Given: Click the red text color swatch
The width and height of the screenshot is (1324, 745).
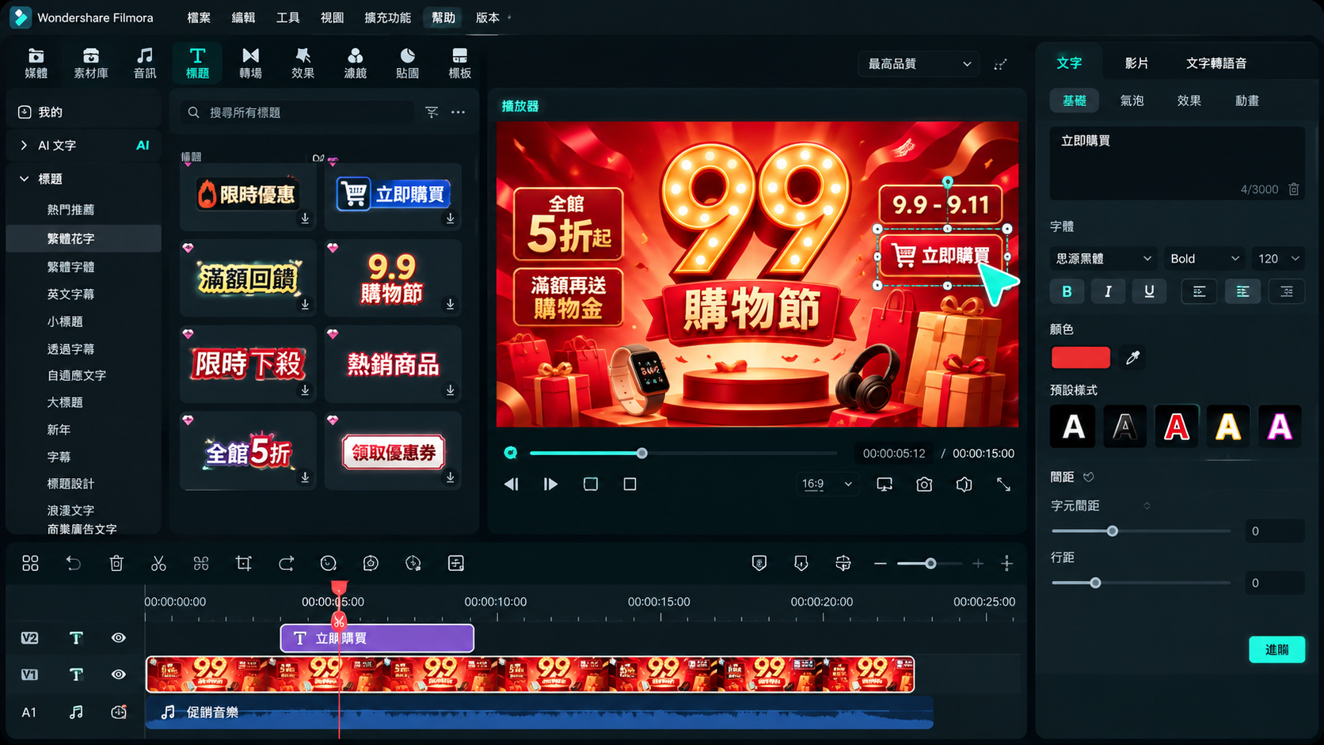Looking at the screenshot, I should click(1080, 358).
